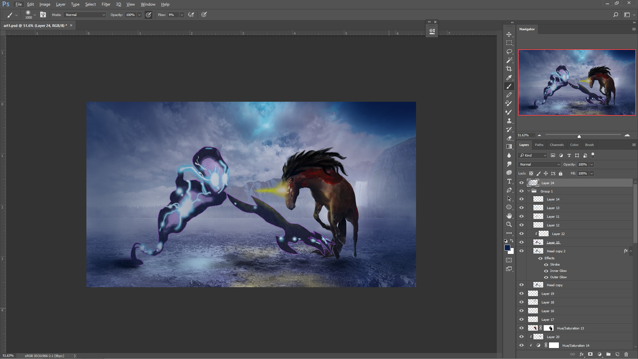Click the Inner Glow effect entry
Image resolution: width=638 pixels, height=359 pixels.
tap(558, 271)
